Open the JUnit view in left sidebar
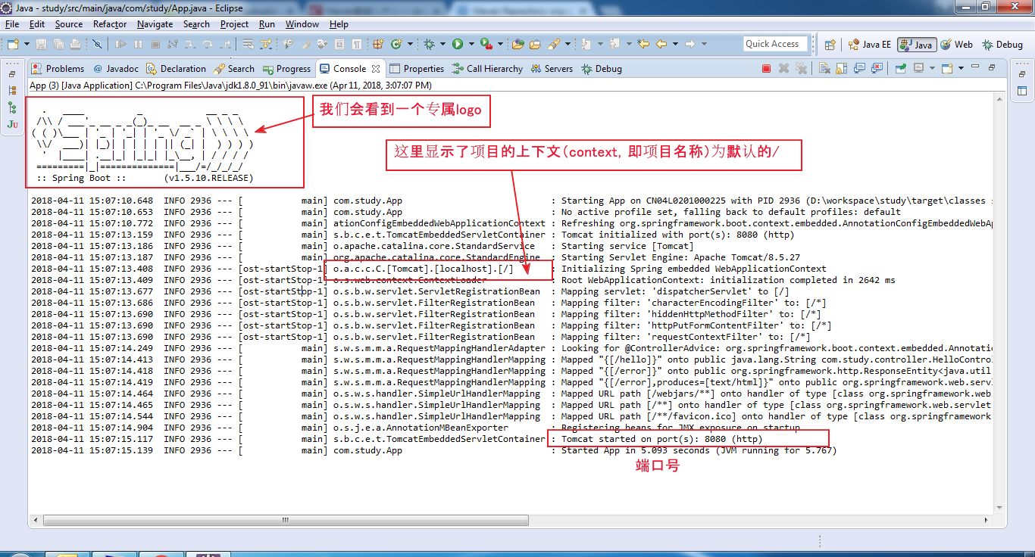 pos(12,124)
